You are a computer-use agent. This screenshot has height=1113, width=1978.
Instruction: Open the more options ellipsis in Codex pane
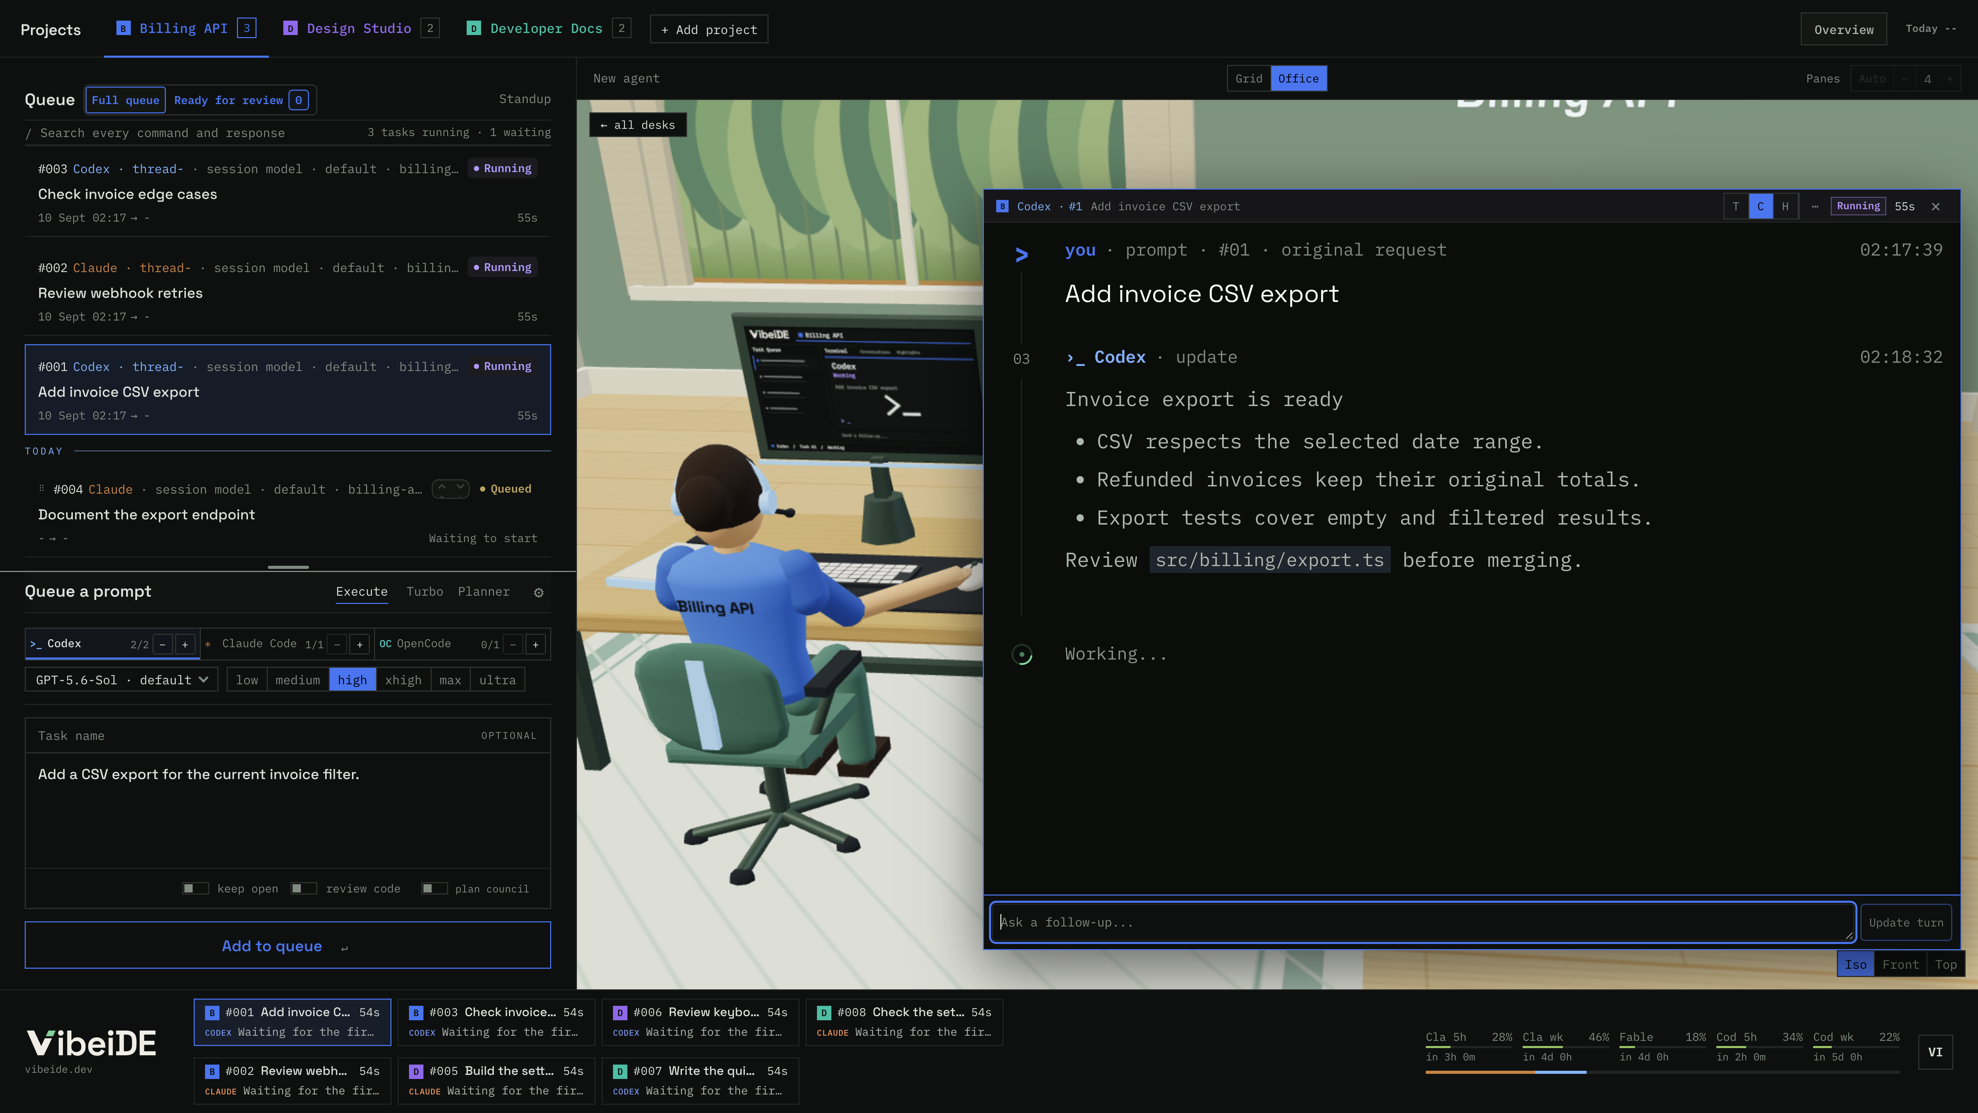point(1815,206)
